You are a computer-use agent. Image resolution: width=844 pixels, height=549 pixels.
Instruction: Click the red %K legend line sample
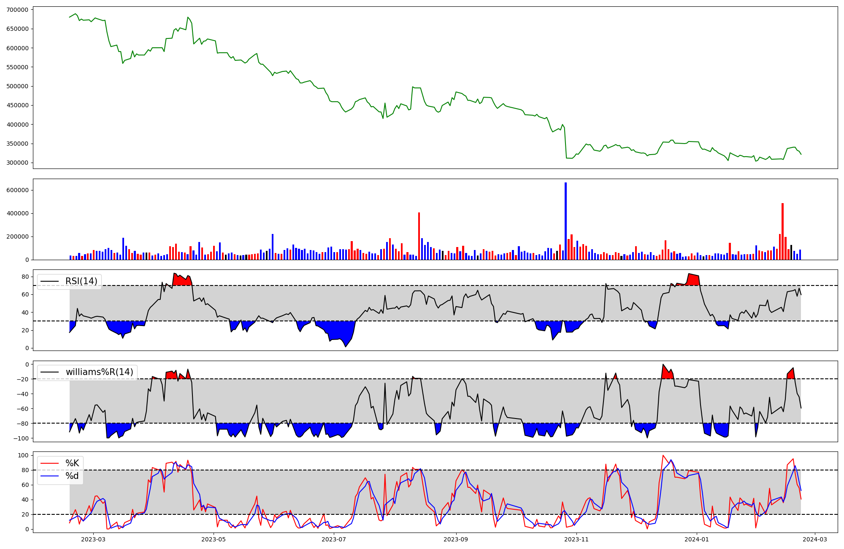(x=49, y=463)
